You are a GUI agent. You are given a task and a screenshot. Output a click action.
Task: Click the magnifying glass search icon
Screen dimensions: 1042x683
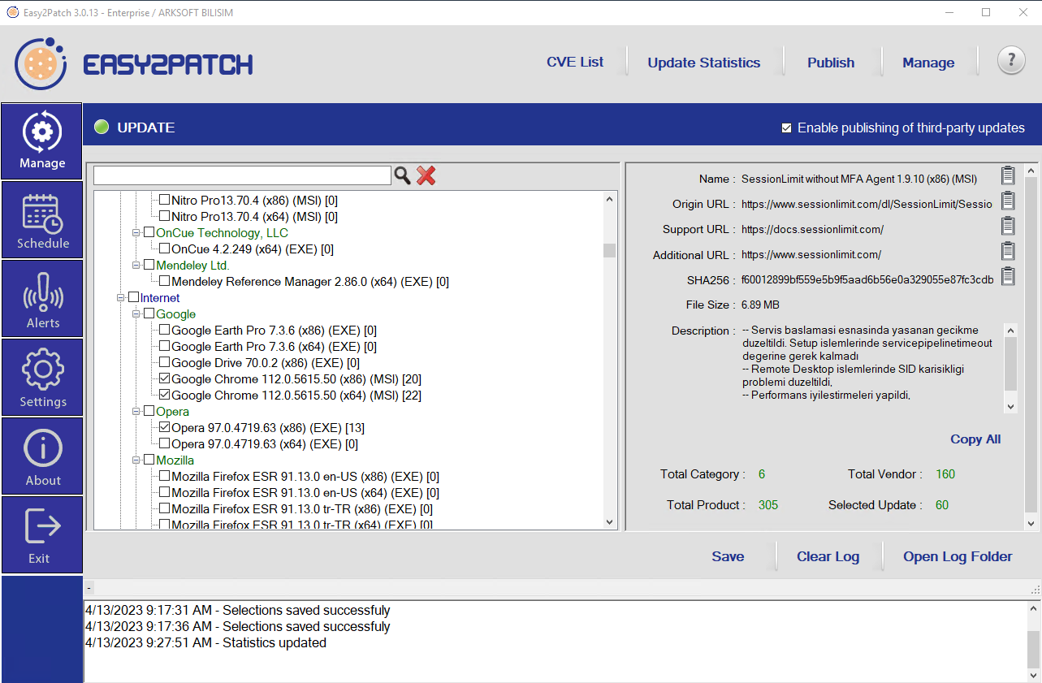[x=402, y=175]
